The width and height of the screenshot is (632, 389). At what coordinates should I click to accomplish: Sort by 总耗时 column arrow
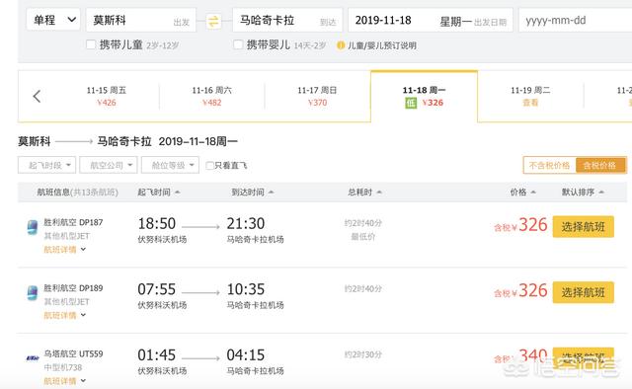[x=379, y=193]
